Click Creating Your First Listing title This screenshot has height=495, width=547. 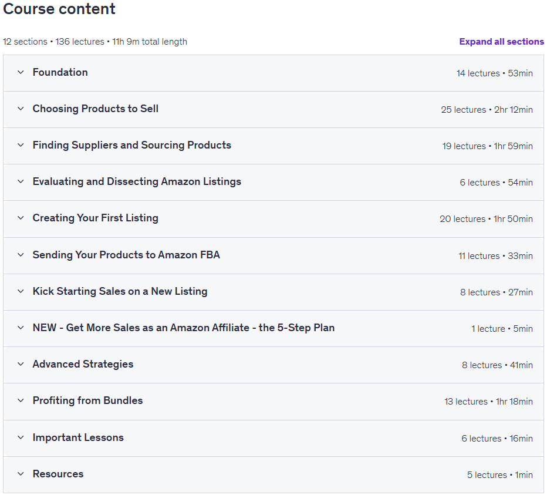pyautogui.click(x=96, y=218)
